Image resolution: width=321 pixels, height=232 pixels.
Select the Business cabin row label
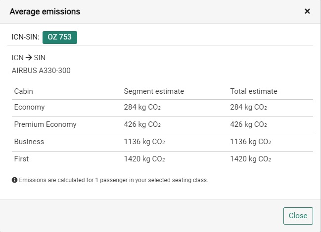pos(29,142)
